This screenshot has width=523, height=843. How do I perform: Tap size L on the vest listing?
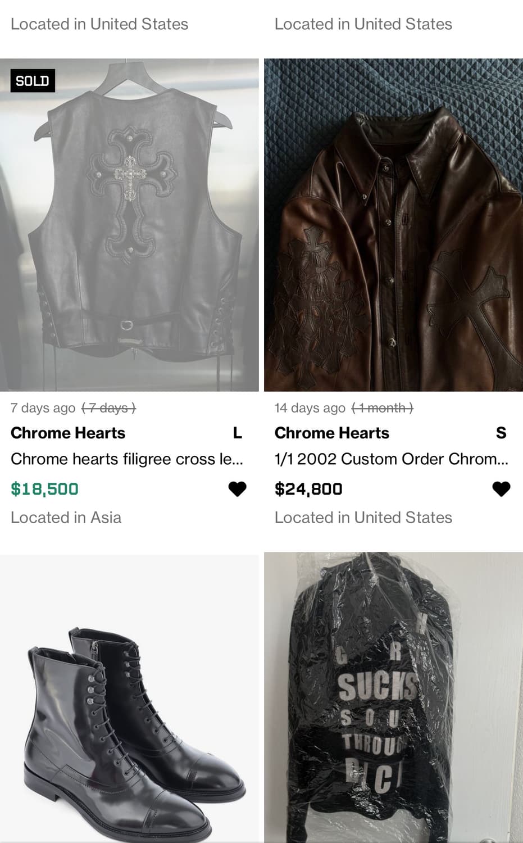coord(238,433)
